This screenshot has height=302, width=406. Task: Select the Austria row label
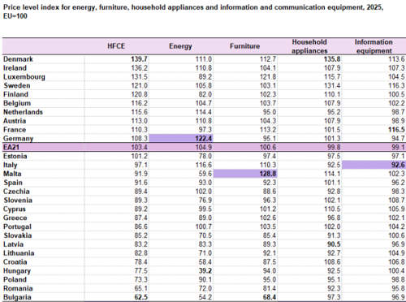15,121
